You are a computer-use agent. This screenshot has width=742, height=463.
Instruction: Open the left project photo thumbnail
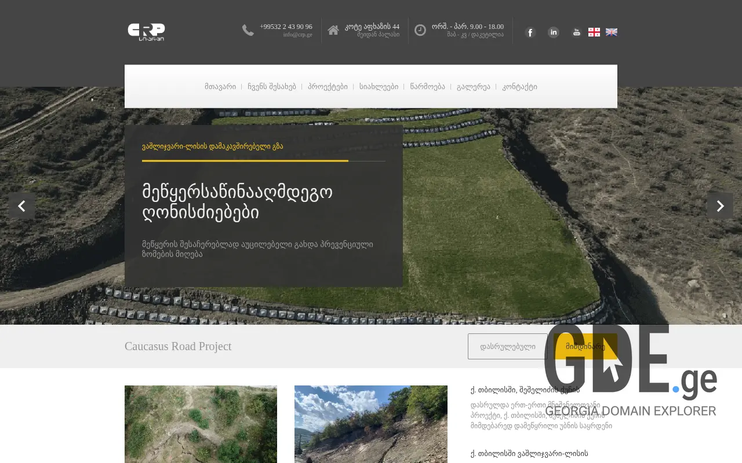201,424
